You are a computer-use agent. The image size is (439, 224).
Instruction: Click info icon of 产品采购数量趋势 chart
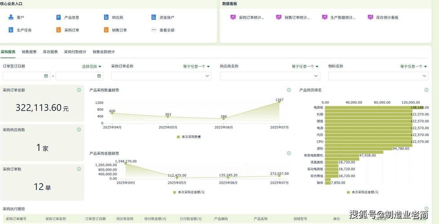(x=289, y=90)
